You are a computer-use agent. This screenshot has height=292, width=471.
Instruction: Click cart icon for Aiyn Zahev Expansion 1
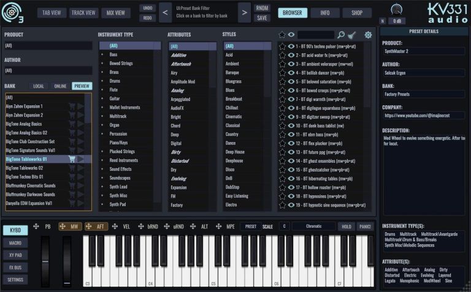(72, 106)
